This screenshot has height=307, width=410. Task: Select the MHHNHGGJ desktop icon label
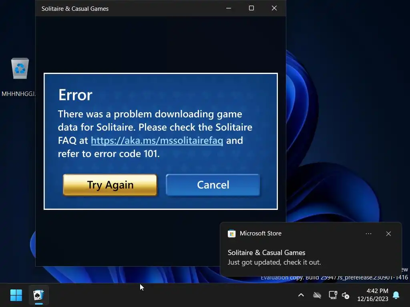(18, 94)
